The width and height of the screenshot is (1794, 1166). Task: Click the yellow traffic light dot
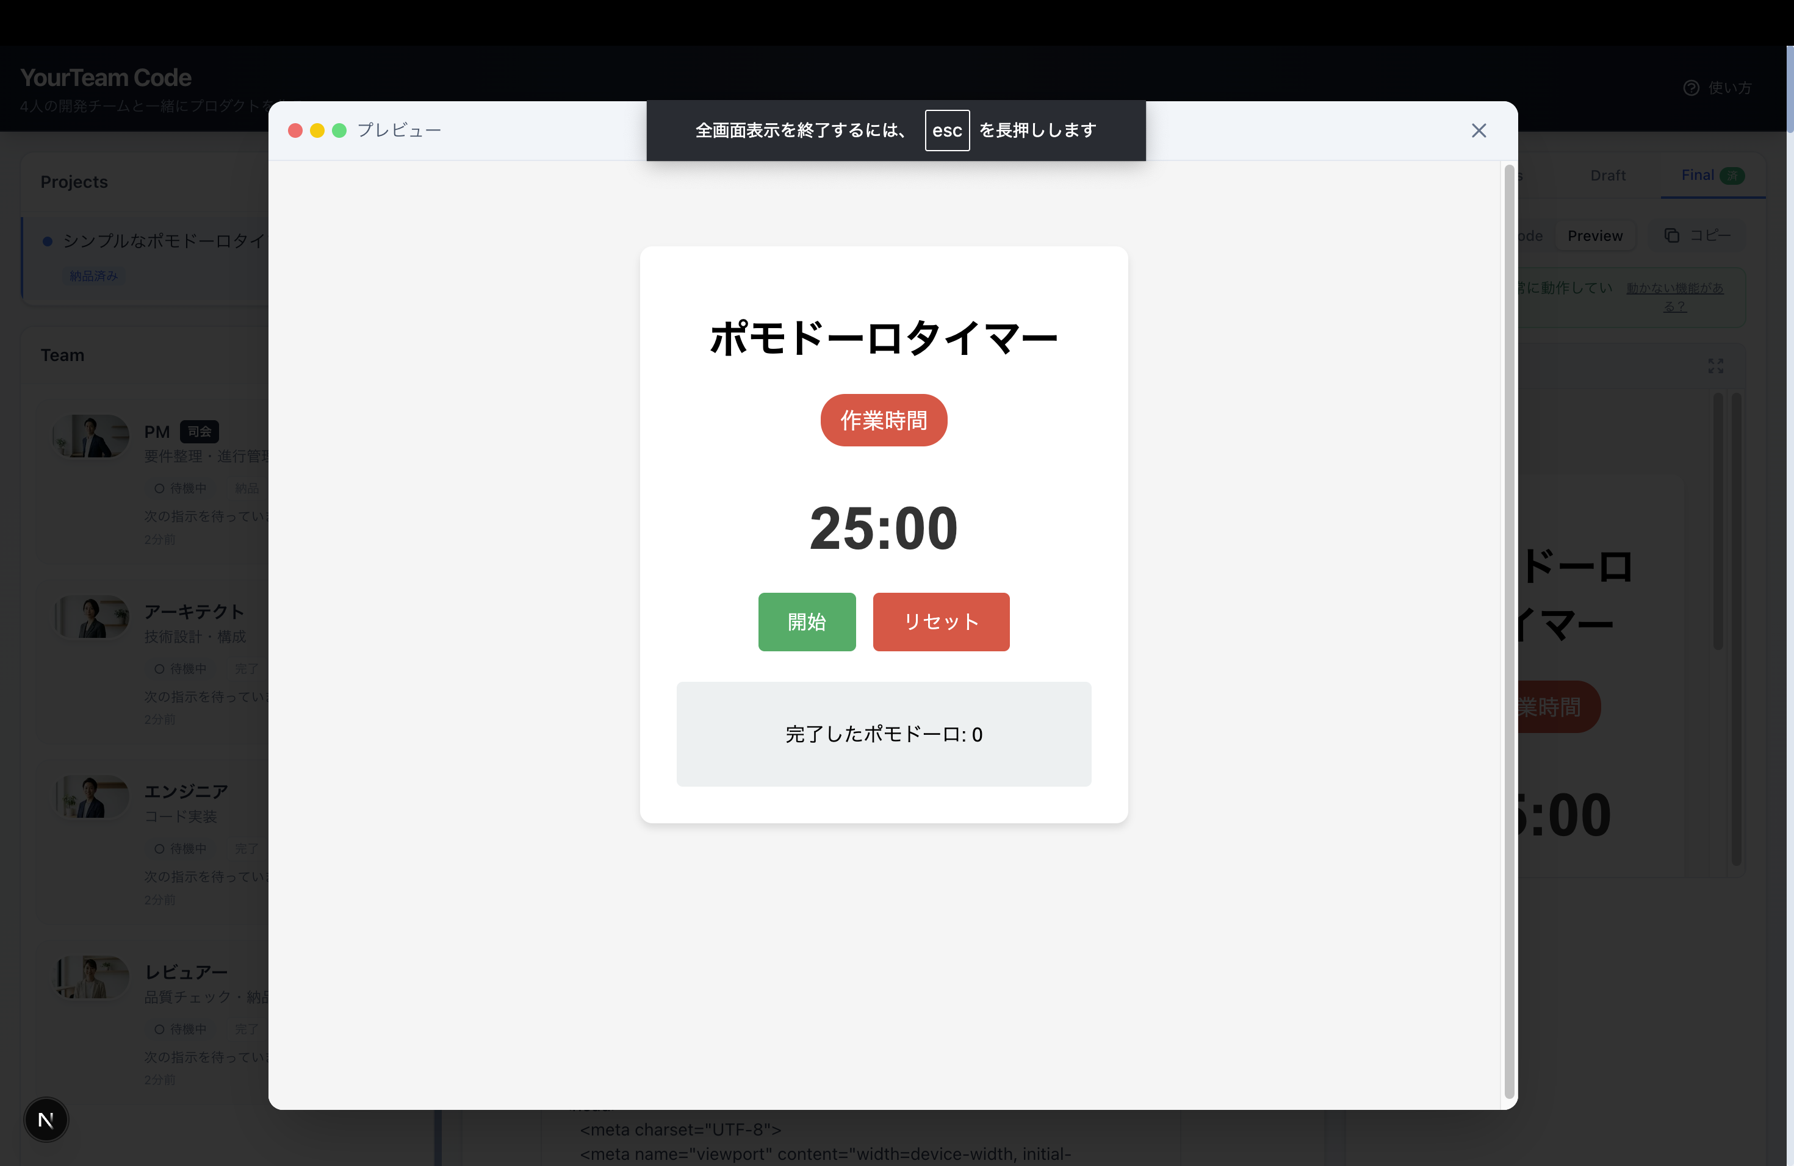tap(317, 131)
